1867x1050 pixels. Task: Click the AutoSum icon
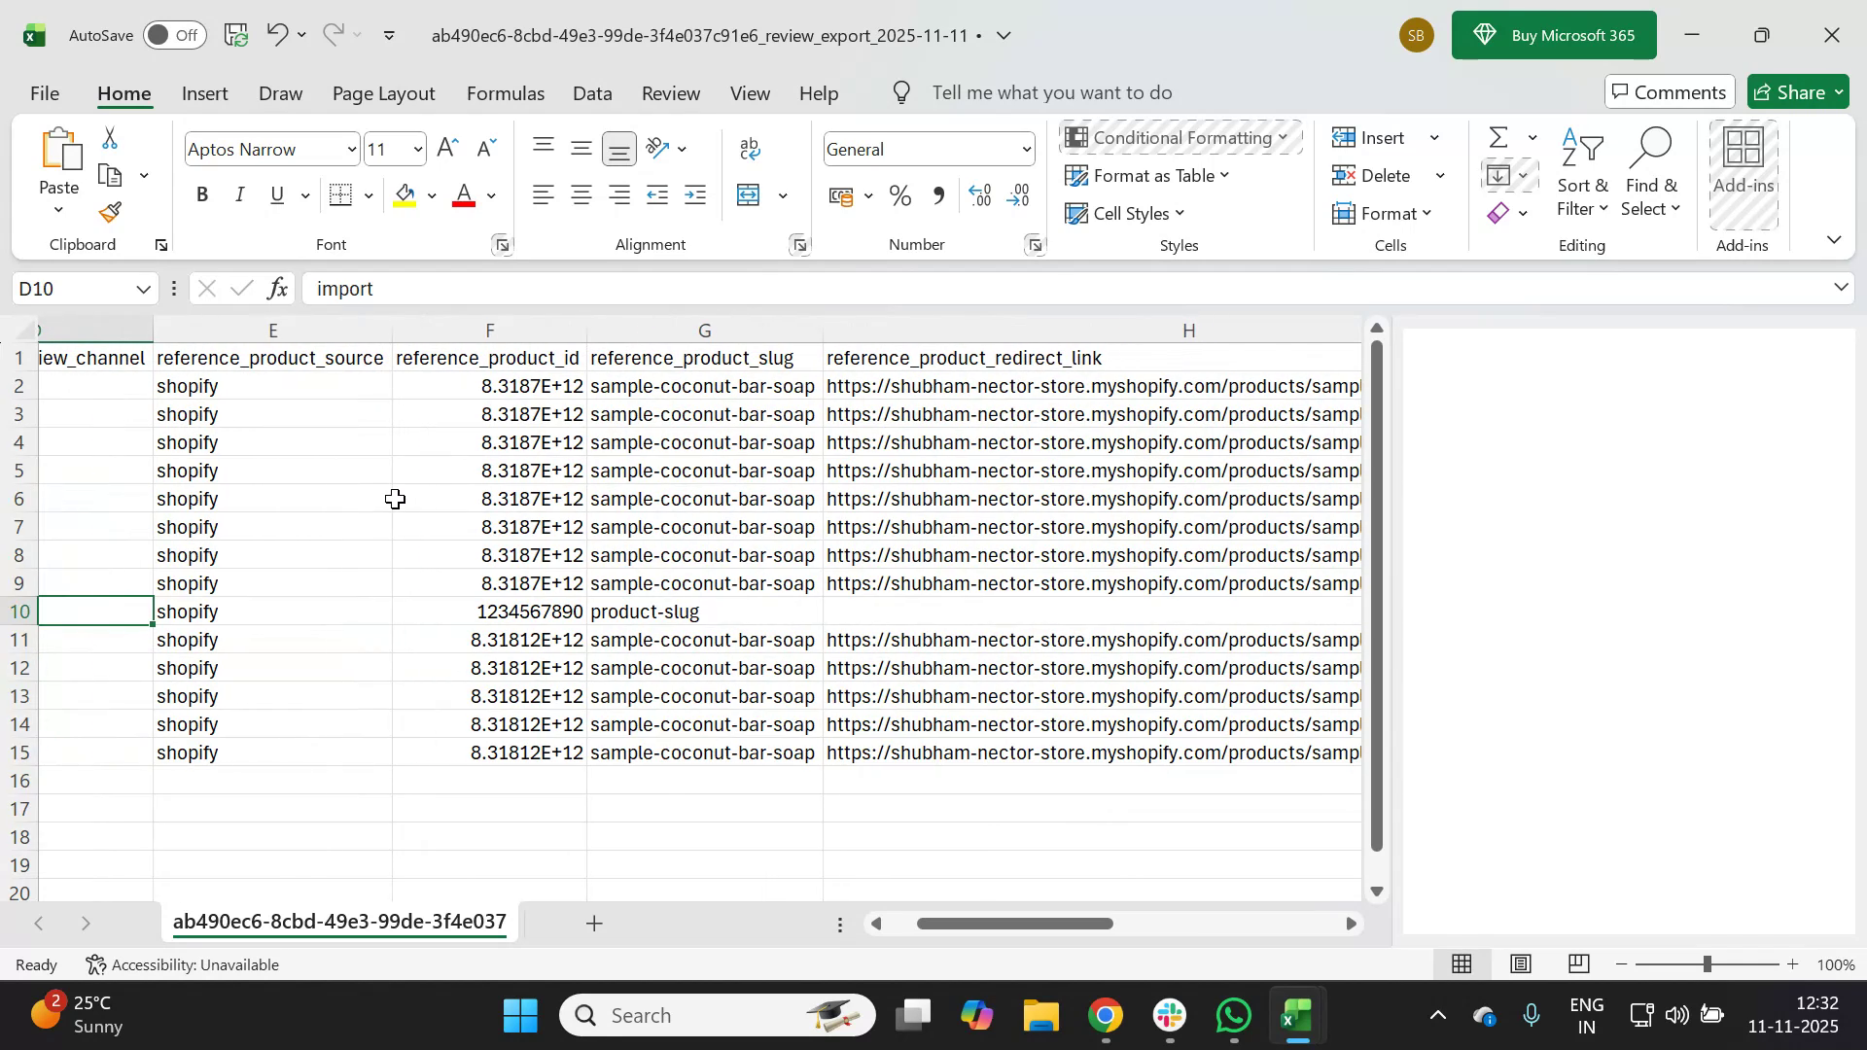(1497, 137)
